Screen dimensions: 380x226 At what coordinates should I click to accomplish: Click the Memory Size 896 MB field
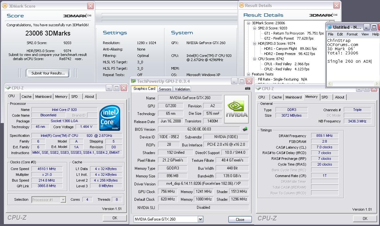click(x=172, y=176)
